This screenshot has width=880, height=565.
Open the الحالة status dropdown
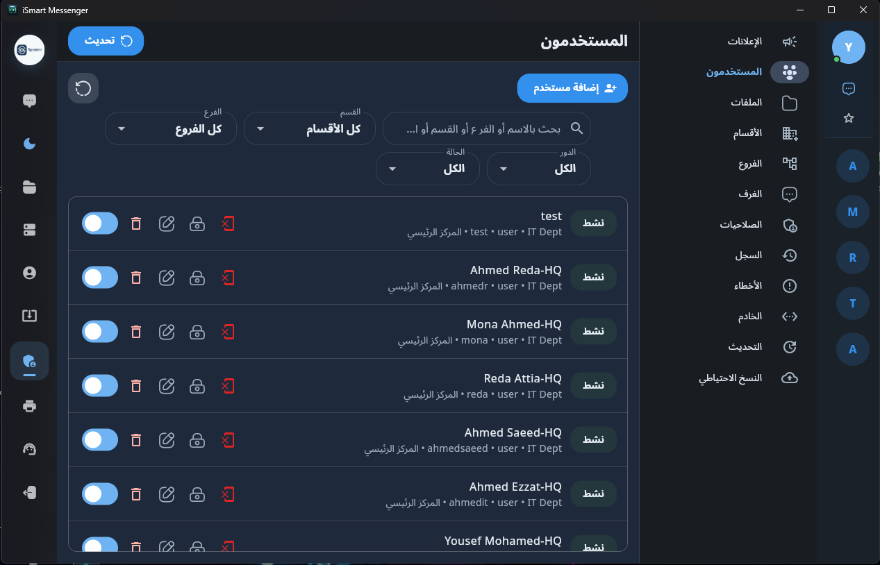[428, 169]
